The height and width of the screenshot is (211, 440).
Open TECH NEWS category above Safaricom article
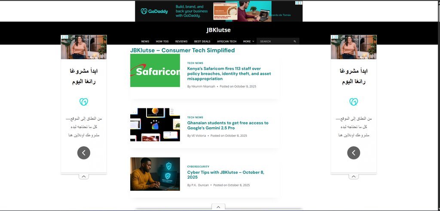[196, 63]
